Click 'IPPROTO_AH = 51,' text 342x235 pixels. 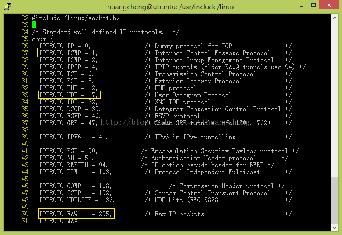(x=66, y=158)
